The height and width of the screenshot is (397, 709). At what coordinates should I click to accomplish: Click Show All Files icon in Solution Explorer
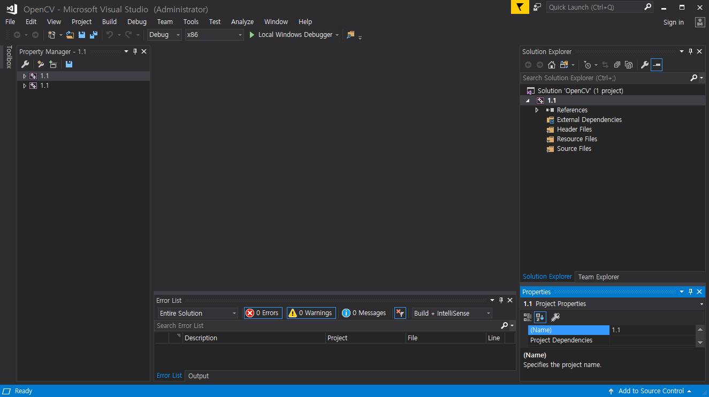click(629, 65)
